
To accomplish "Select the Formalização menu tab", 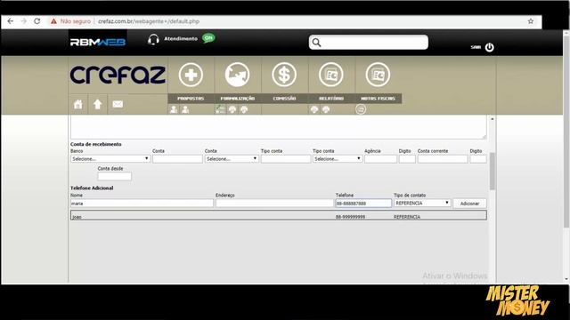I will [238, 99].
